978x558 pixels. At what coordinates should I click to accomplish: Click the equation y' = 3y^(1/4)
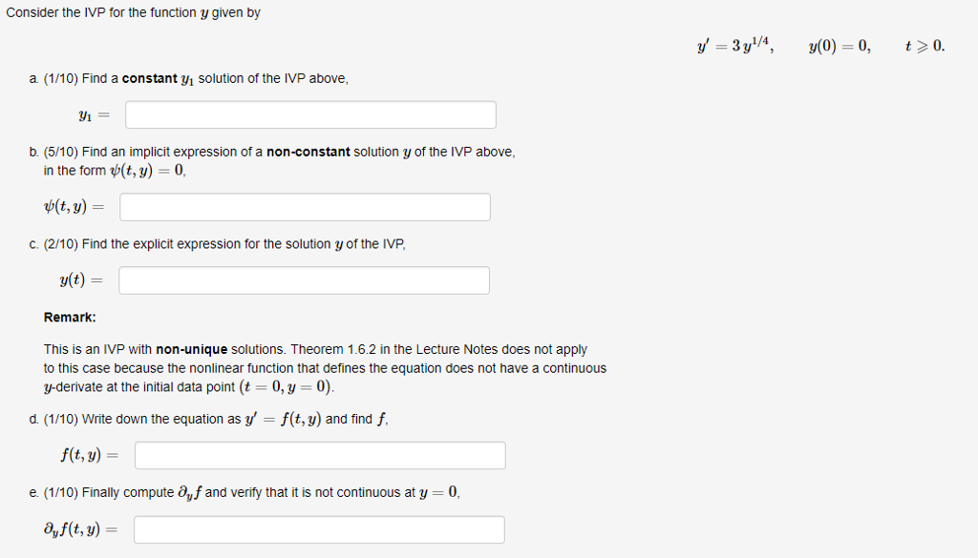coord(732,44)
